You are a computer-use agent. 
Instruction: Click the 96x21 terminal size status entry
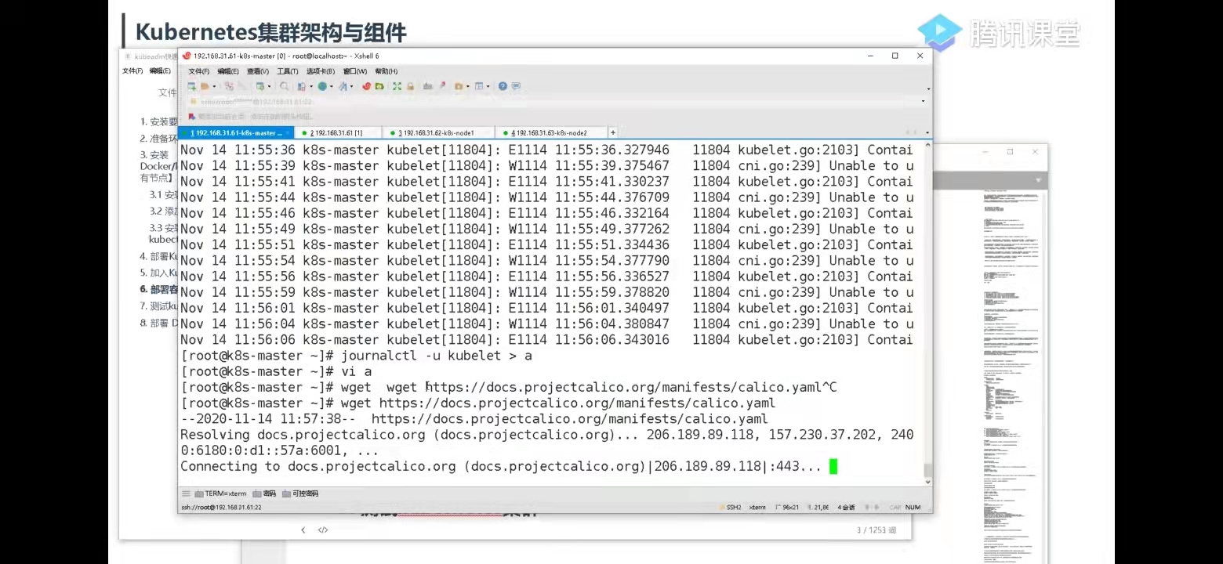click(789, 508)
